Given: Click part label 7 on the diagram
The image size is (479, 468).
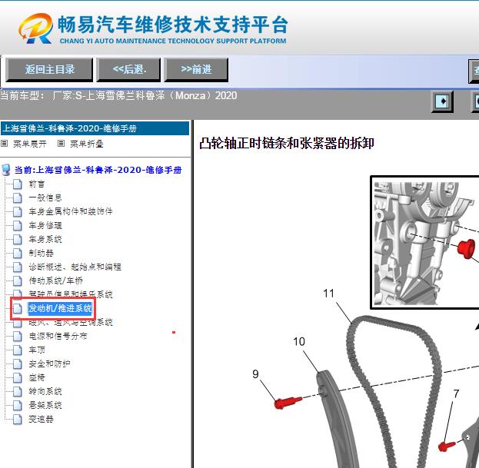Looking at the screenshot, I should tap(456, 393).
